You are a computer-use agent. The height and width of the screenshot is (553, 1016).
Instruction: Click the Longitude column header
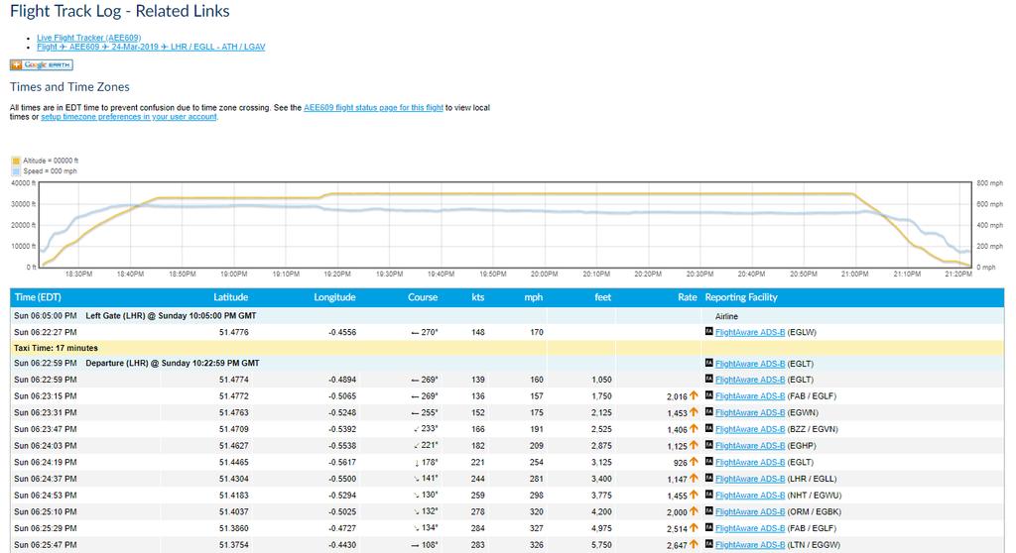pos(334,297)
